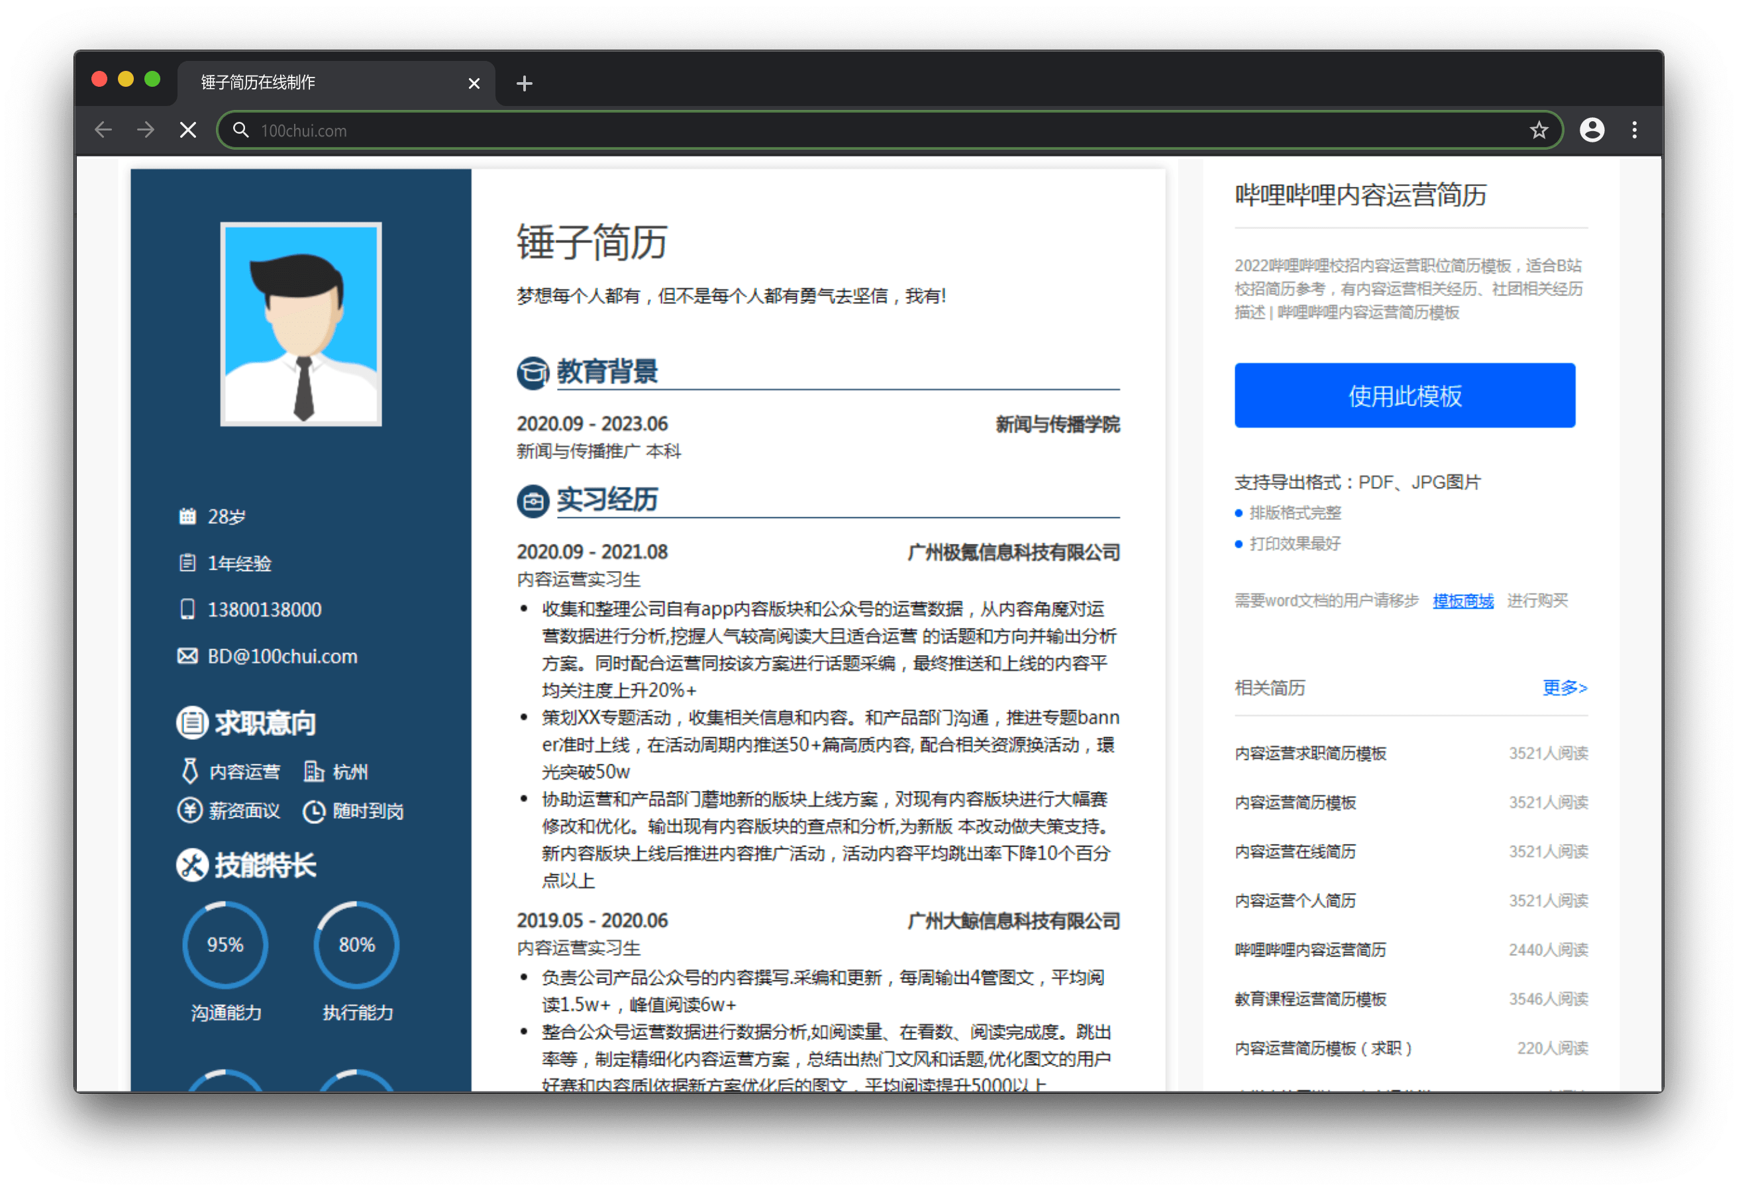Click the envelope icon beside the email
The image size is (1738, 1191).
pos(187,656)
